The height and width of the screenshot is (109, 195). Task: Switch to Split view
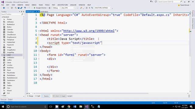[x=38, y=96]
